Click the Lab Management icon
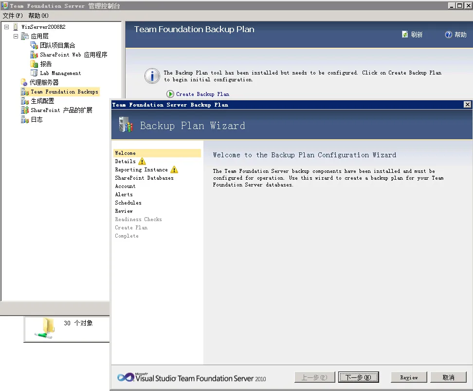This screenshot has width=473, height=391. 34,73
